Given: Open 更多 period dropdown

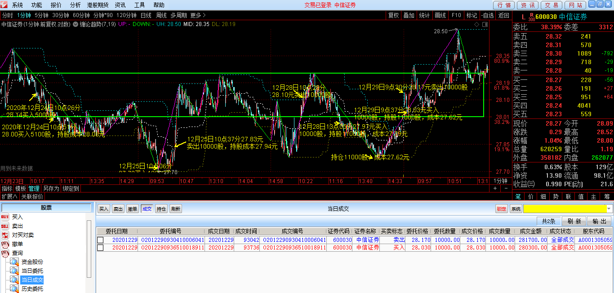Looking at the screenshot, I should point(198,15).
